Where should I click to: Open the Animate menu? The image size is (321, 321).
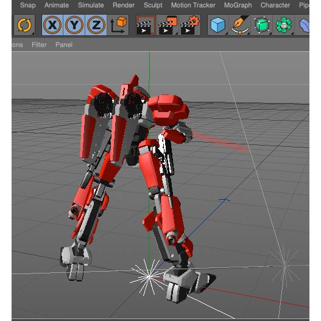pyautogui.click(x=57, y=5)
